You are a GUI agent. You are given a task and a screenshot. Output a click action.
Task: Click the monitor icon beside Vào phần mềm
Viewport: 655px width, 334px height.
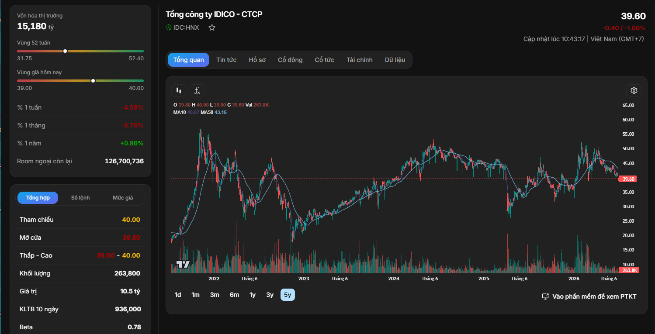coord(545,296)
